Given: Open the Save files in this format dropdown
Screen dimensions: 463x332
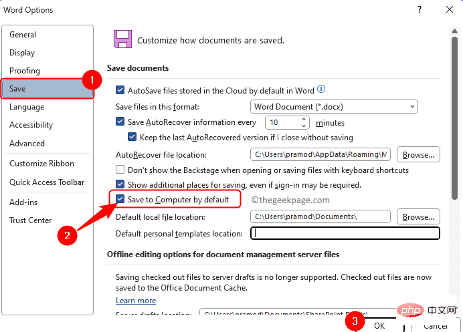Looking at the screenshot, I should 334,107.
